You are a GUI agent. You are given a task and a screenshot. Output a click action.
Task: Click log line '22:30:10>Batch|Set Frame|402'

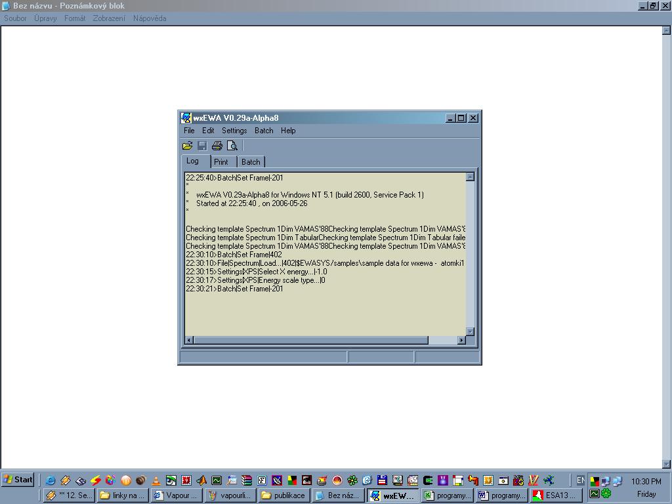[x=234, y=255]
